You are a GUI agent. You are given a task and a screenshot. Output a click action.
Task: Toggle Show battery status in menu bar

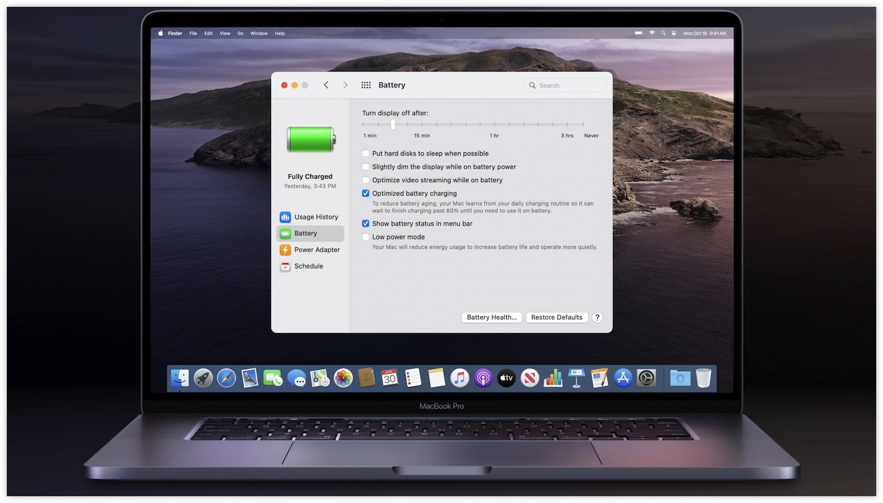click(365, 224)
